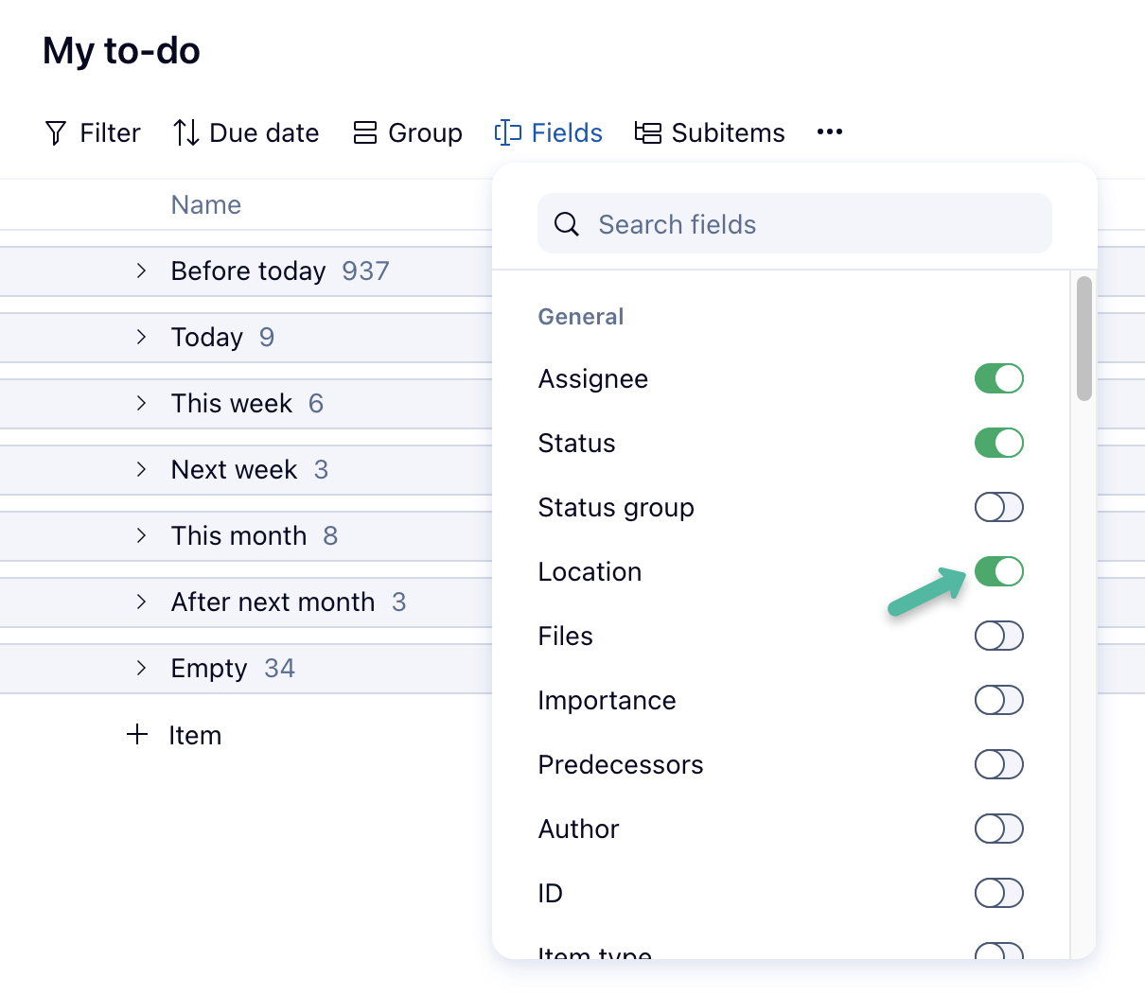Click the Filter funnel icon
Viewport: 1145px width, 995px height.
pos(56,133)
